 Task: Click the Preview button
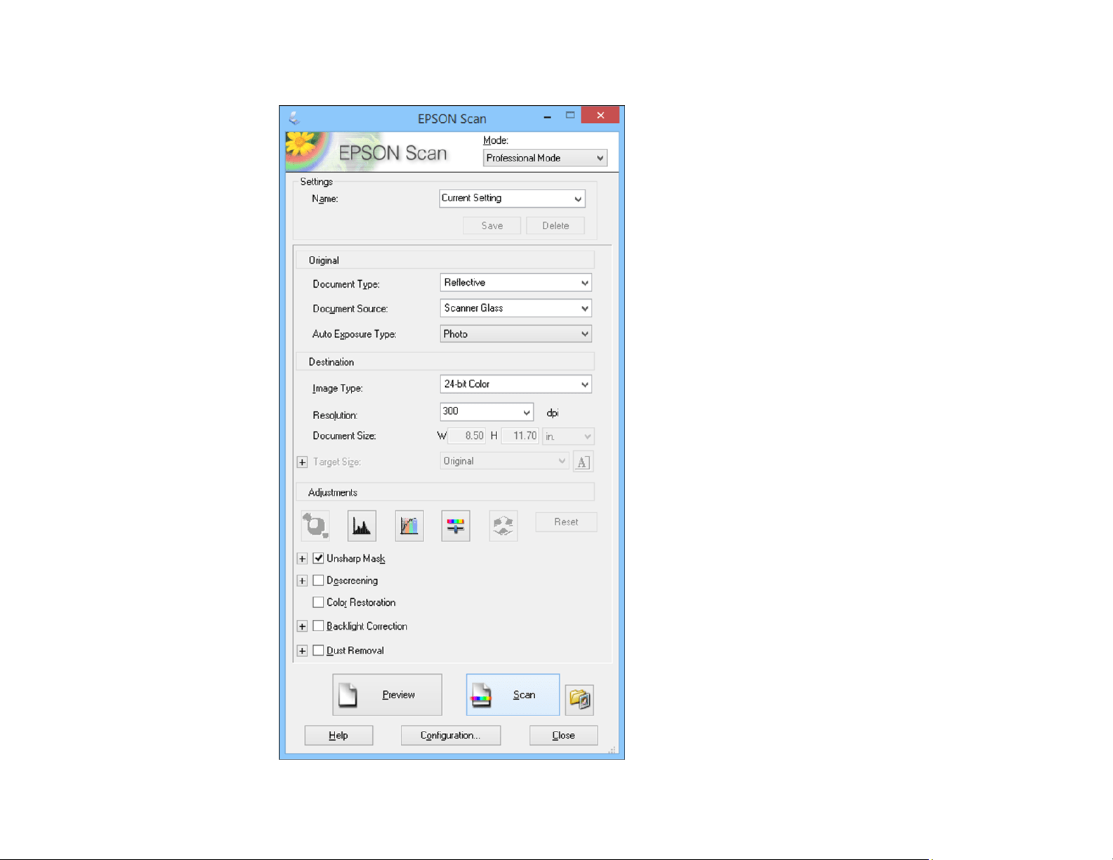[x=387, y=694]
